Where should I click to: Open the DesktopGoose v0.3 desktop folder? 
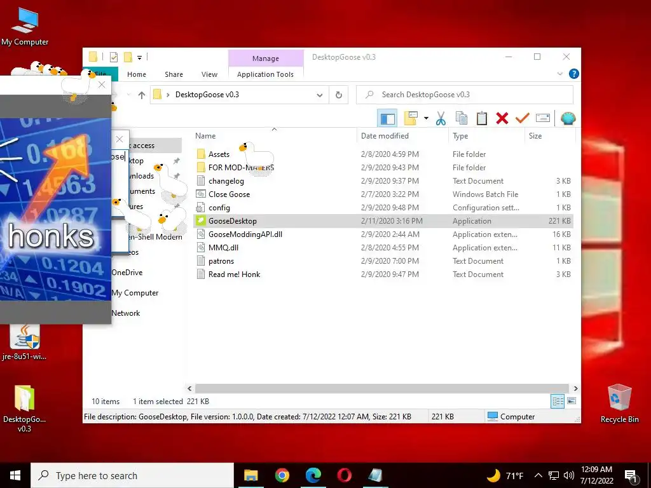pos(25,409)
